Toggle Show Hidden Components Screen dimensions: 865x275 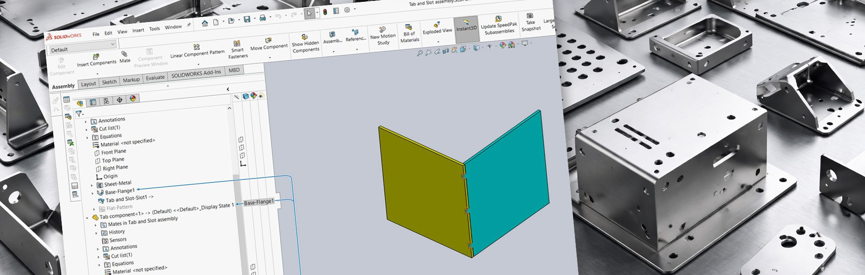pos(305,37)
